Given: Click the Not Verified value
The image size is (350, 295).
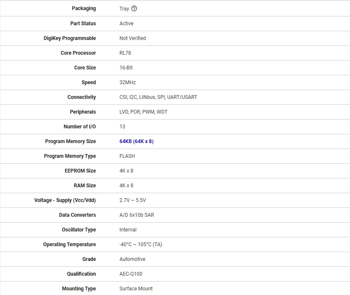Looking at the screenshot, I should tap(132, 38).
